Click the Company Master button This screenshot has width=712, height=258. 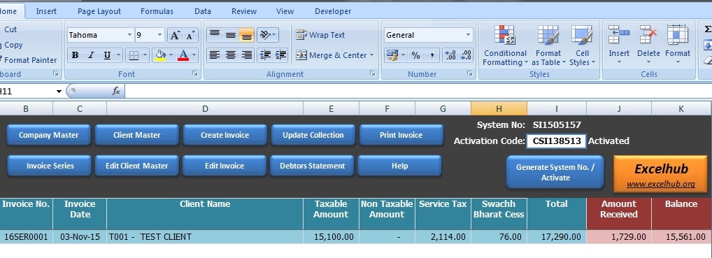click(48, 135)
